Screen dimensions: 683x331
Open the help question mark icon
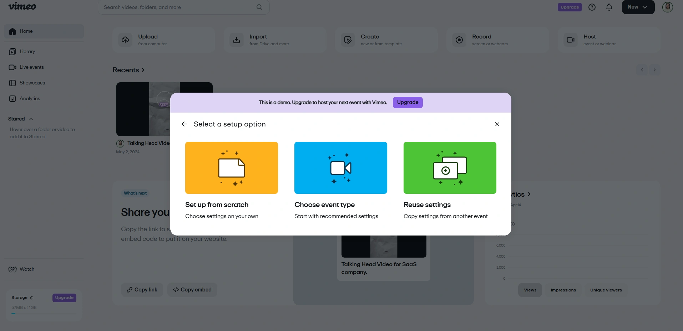(x=592, y=7)
